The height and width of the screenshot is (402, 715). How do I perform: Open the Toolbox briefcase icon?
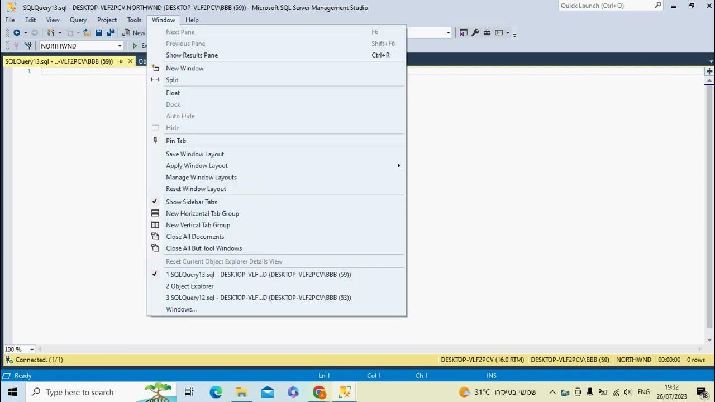[487, 33]
